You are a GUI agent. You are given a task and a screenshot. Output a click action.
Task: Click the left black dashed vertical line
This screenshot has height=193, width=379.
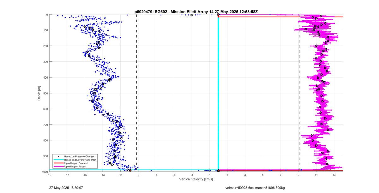pyautogui.click(x=137, y=93)
